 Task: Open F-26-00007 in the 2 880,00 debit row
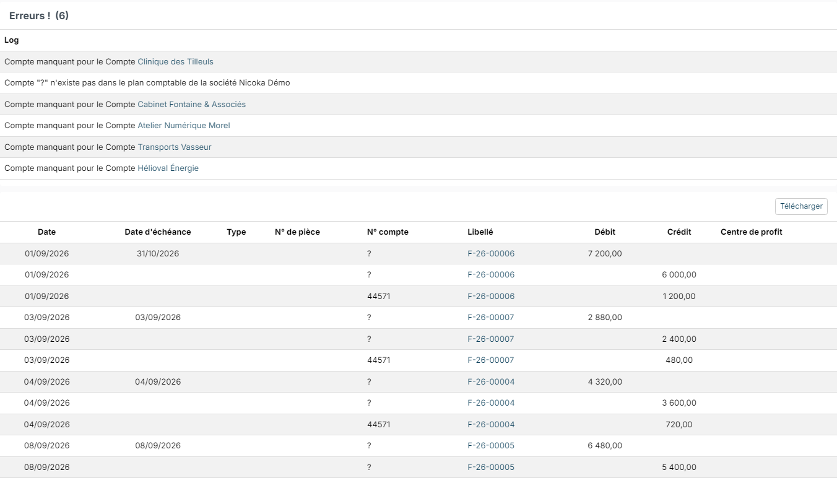click(491, 317)
